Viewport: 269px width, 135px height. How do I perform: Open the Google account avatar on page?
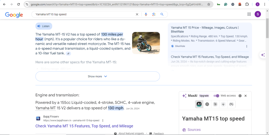coord(257,14)
